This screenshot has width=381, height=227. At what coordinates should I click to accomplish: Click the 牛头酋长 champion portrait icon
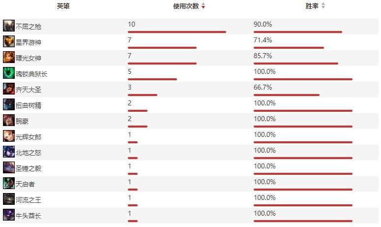click(x=8, y=215)
